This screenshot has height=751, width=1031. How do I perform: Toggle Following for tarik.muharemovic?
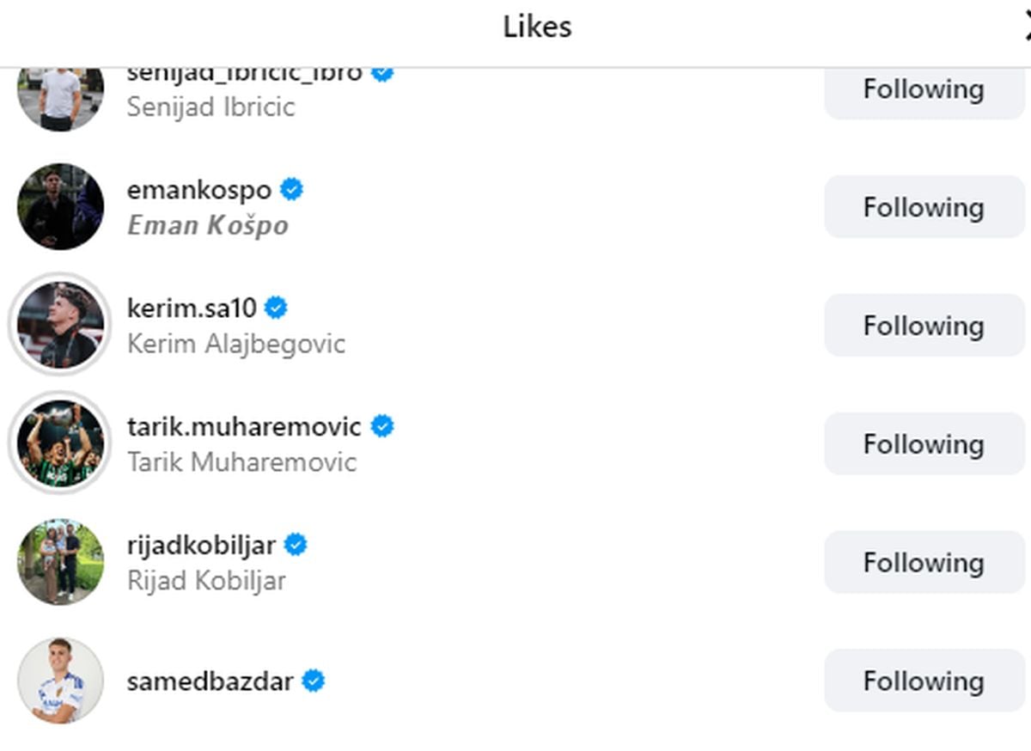tap(924, 444)
